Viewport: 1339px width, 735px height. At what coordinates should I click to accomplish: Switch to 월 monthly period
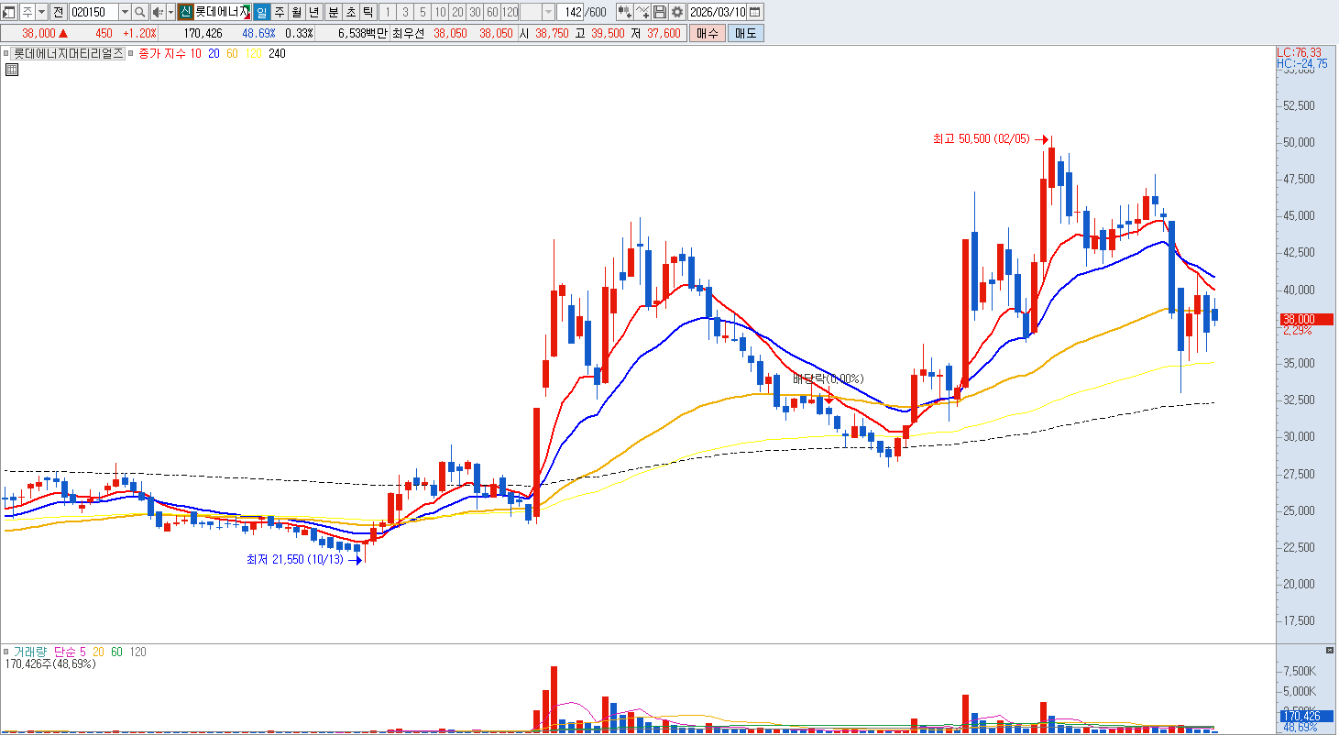[x=297, y=12]
